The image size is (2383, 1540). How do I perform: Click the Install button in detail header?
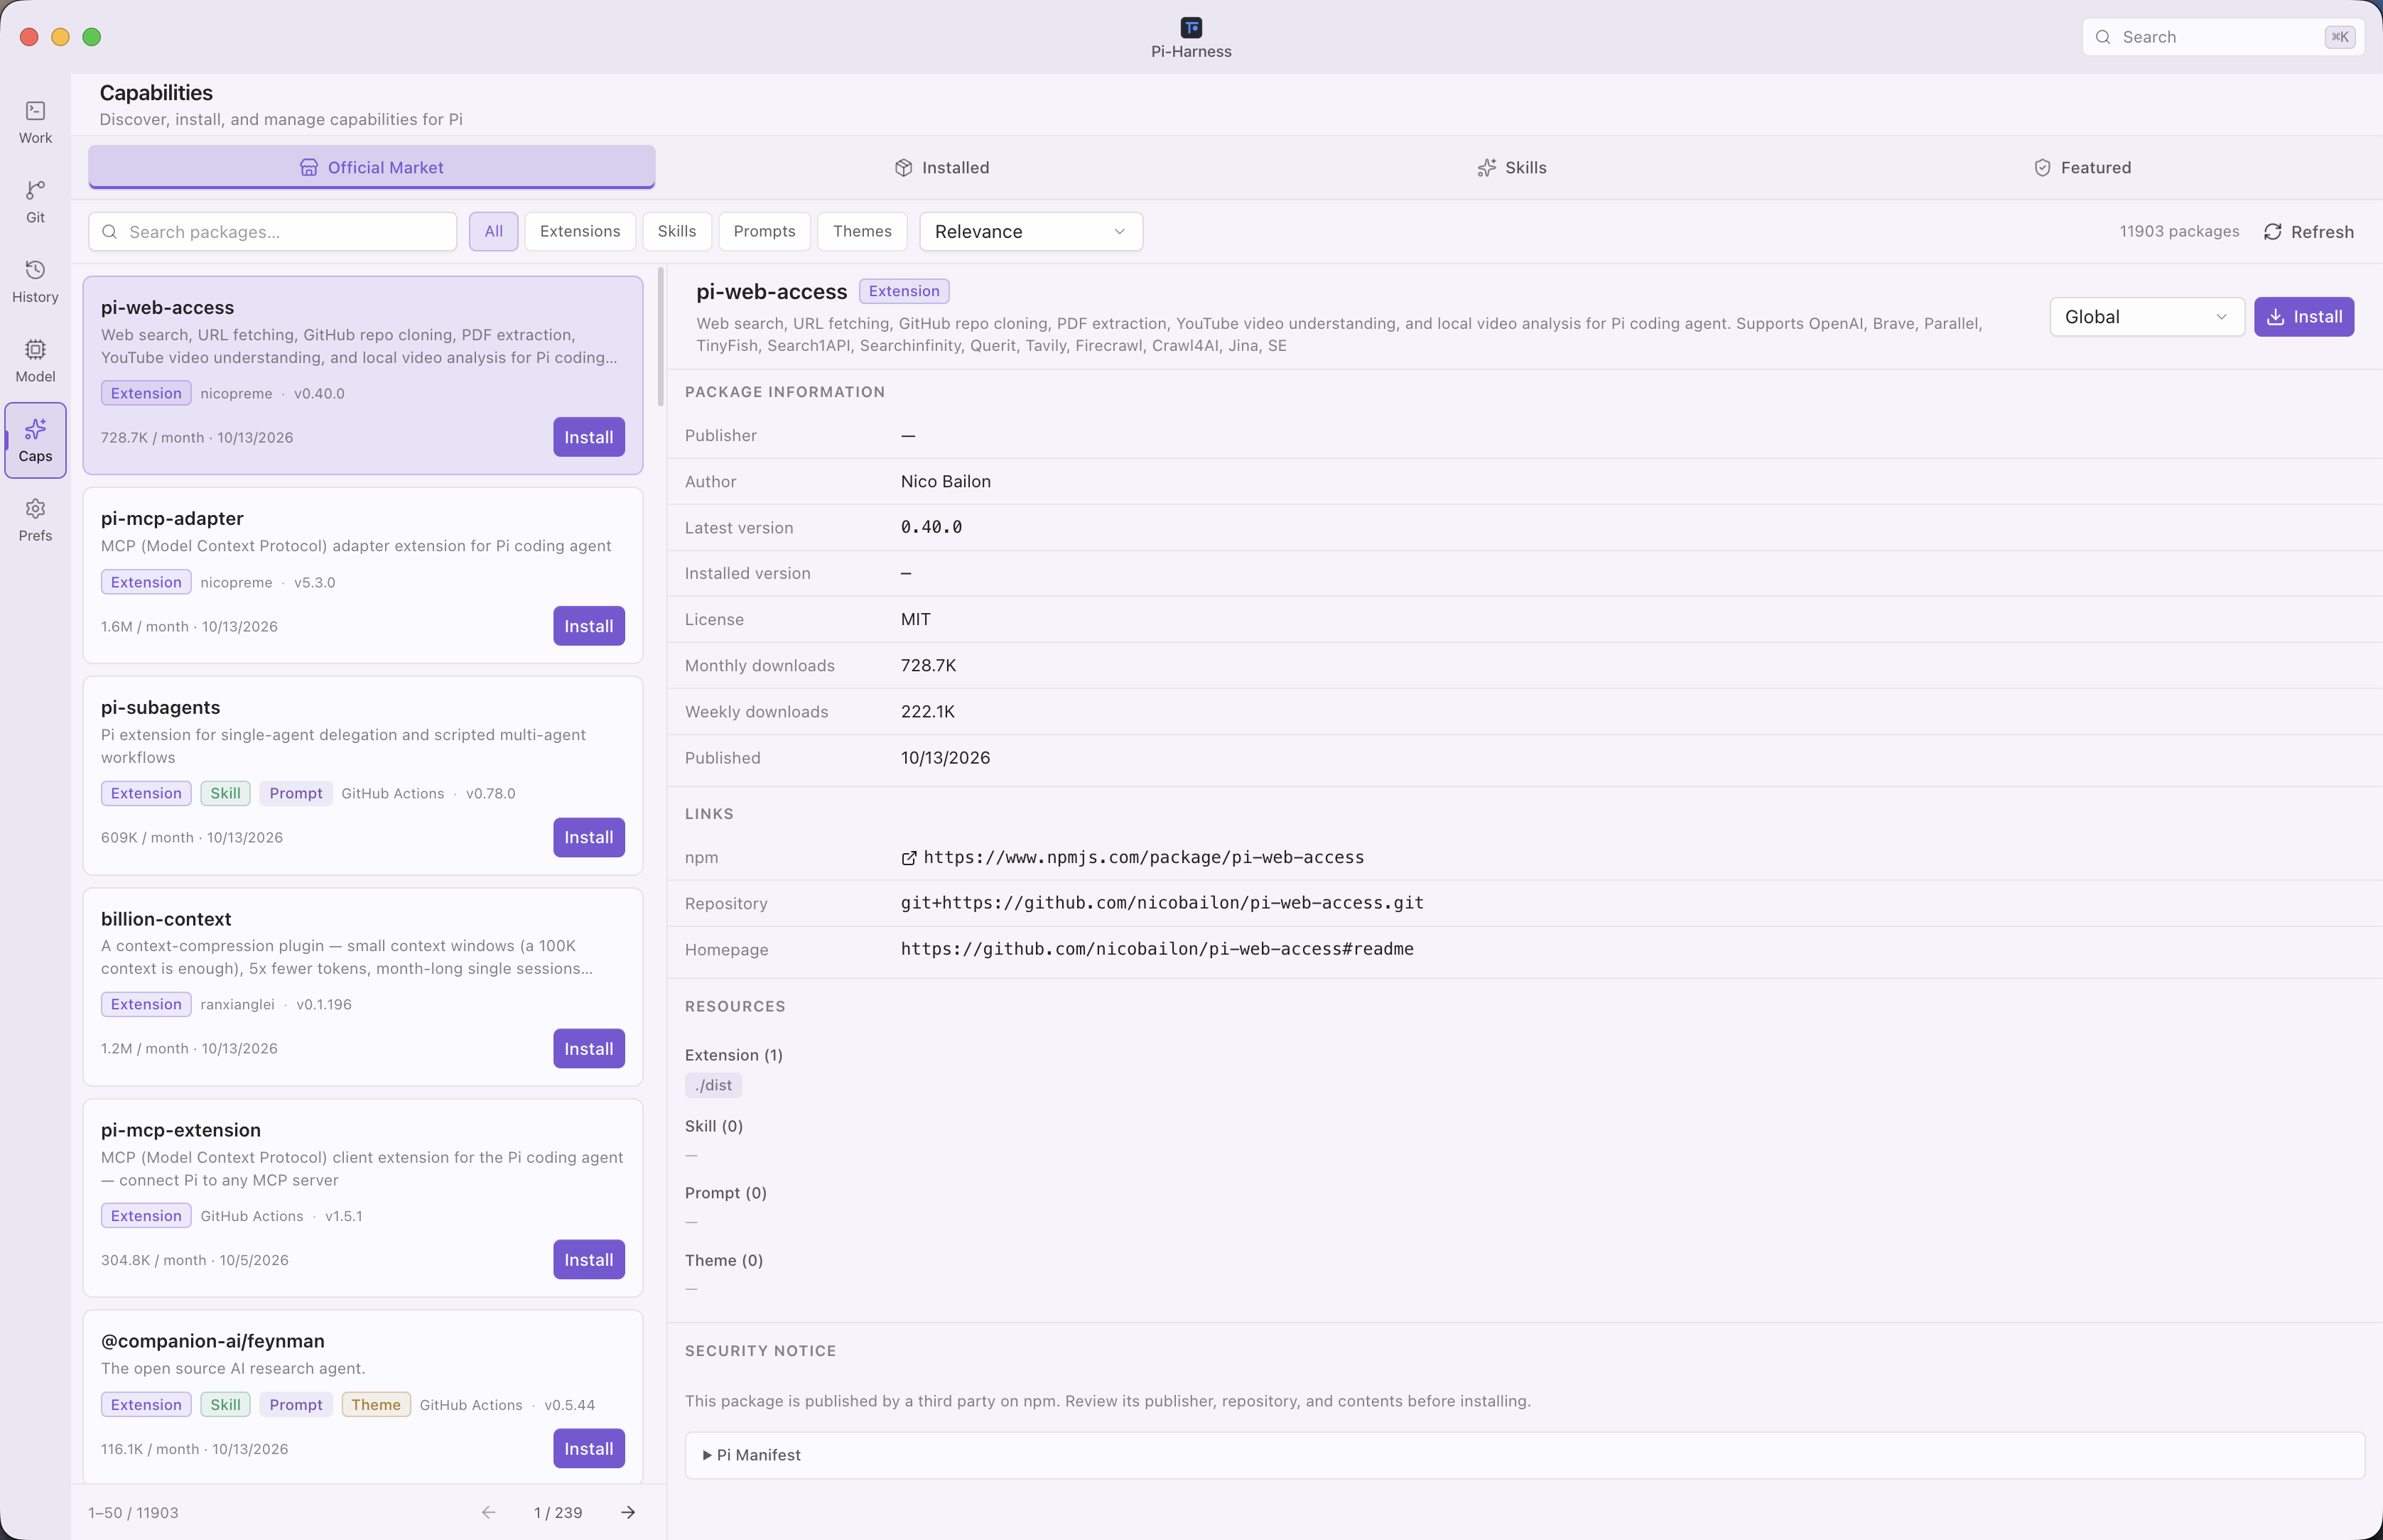point(2304,317)
